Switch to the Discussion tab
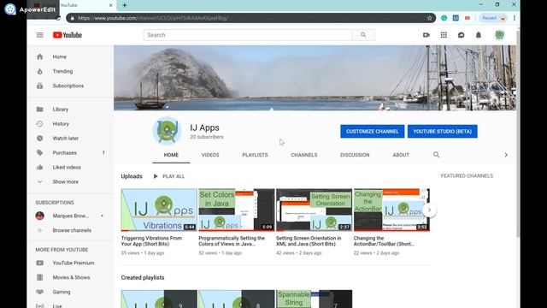The image size is (547, 308). (355, 155)
